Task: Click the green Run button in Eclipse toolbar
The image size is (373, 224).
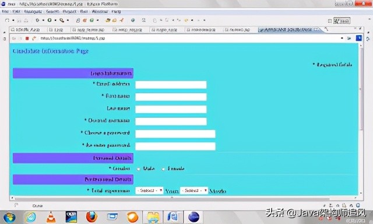Action: point(50,20)
